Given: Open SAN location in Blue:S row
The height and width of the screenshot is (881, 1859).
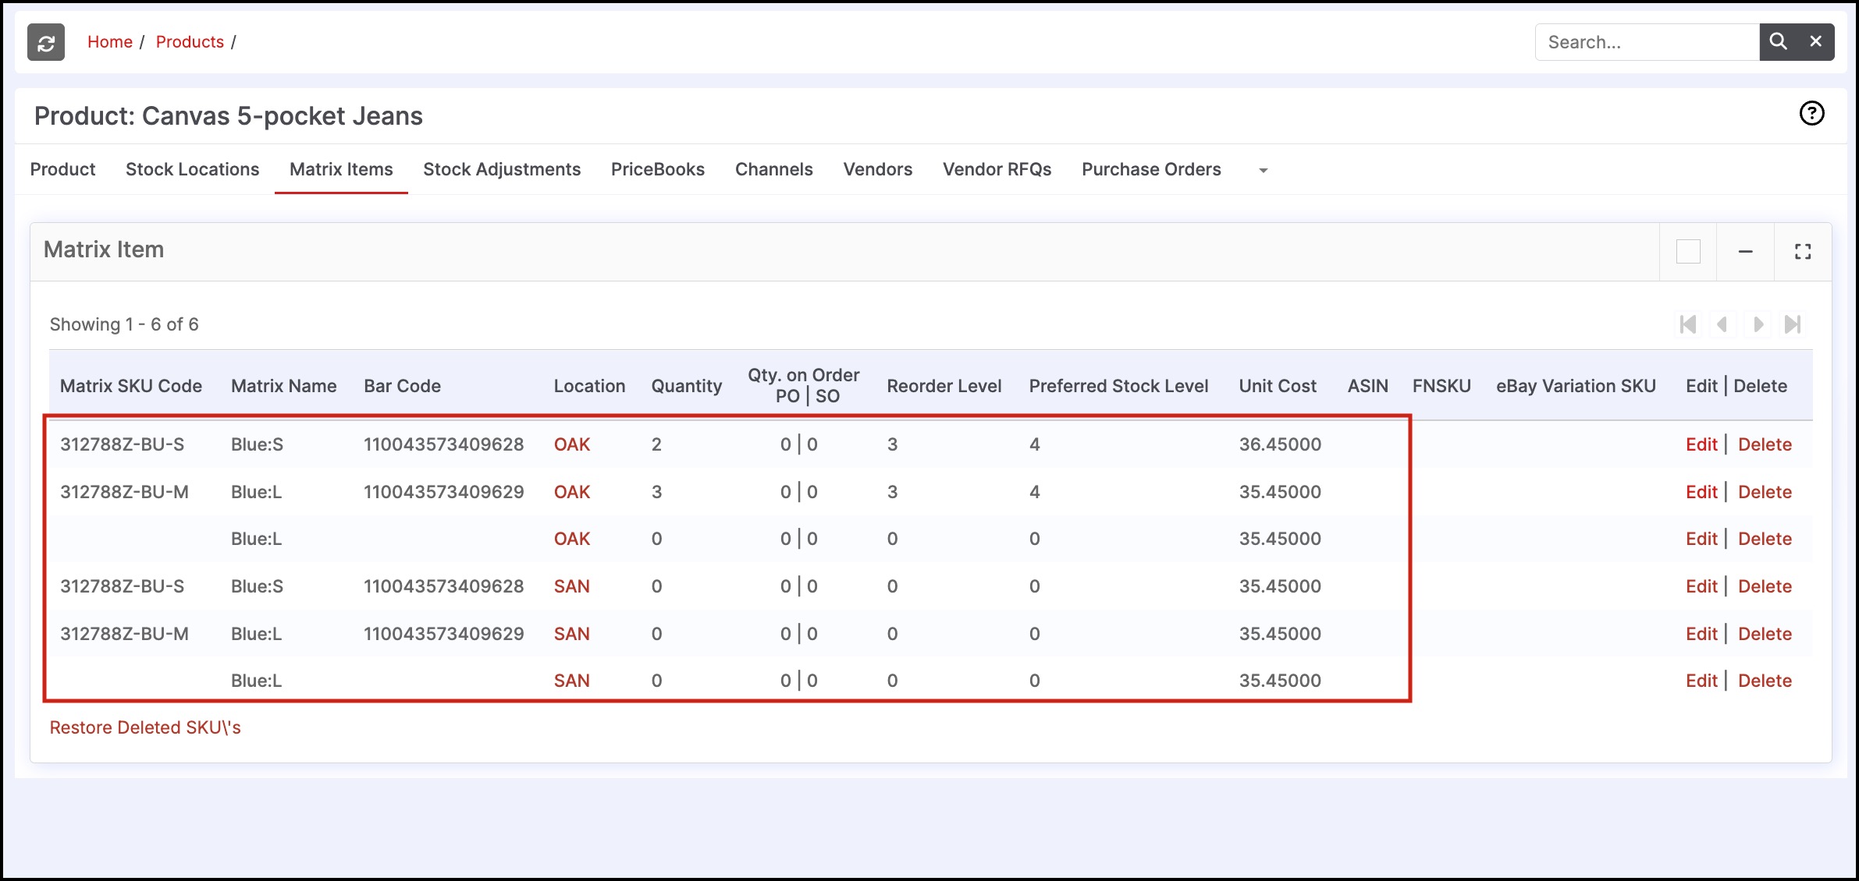Looking at the screenshot, I should point(572,586).
